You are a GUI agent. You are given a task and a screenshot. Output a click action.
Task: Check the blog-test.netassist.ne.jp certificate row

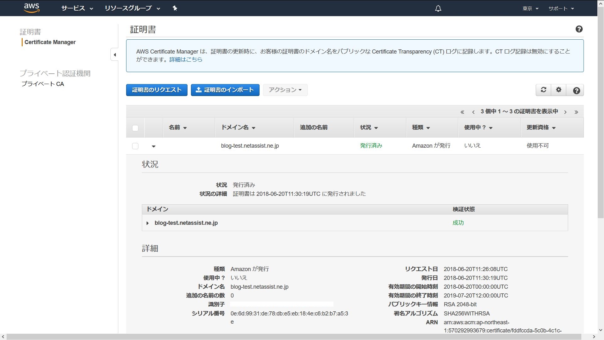point(135,146)
